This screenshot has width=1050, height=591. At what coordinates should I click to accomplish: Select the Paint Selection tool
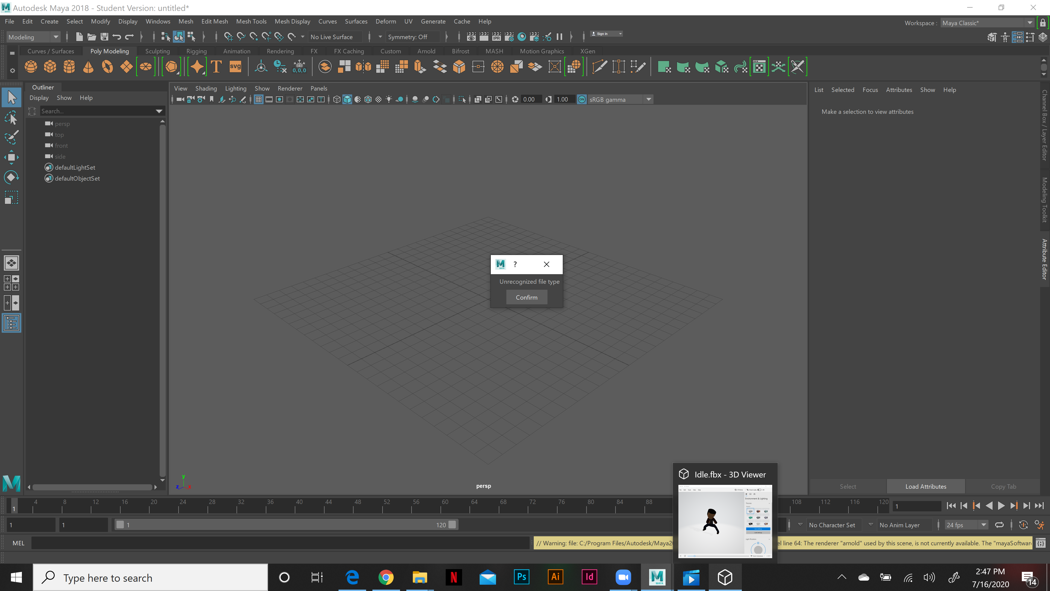click(x=11, y=137)
